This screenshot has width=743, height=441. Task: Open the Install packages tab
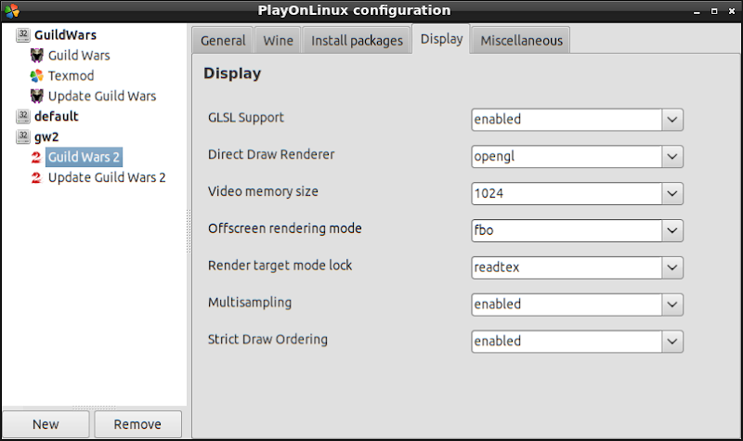357,41
